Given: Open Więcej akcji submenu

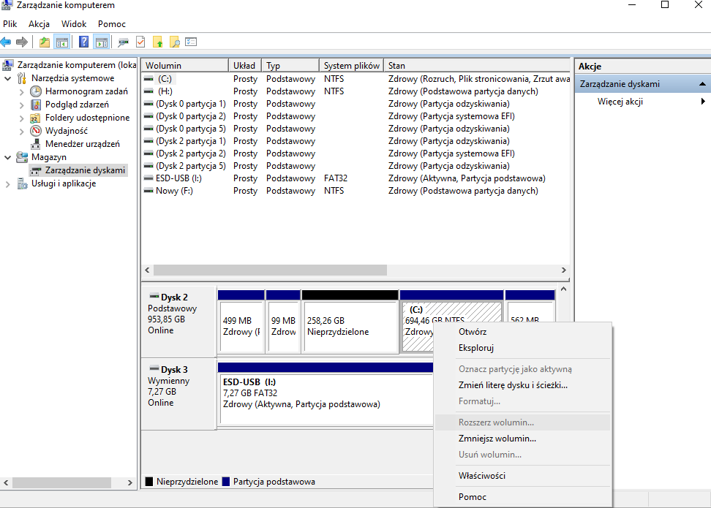Looking at the screenshot, I should [642, 102].
